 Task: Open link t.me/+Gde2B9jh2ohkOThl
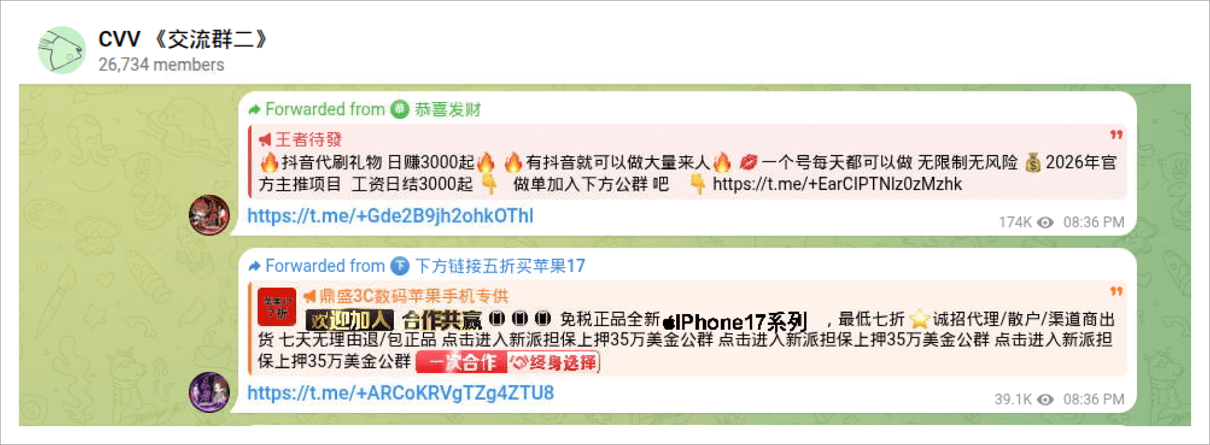click(390, 216)
